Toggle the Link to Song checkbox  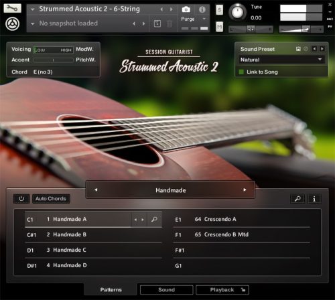[x=241, y=72]
